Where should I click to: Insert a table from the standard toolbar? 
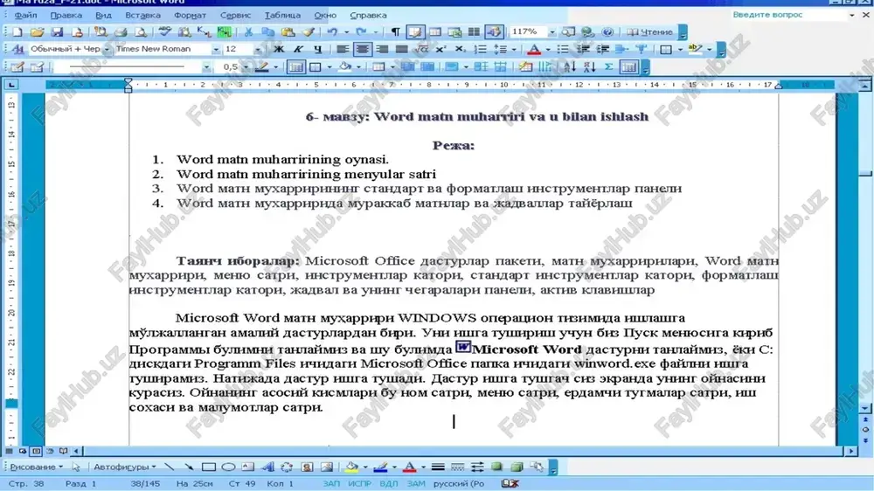[x=435, y=32]
